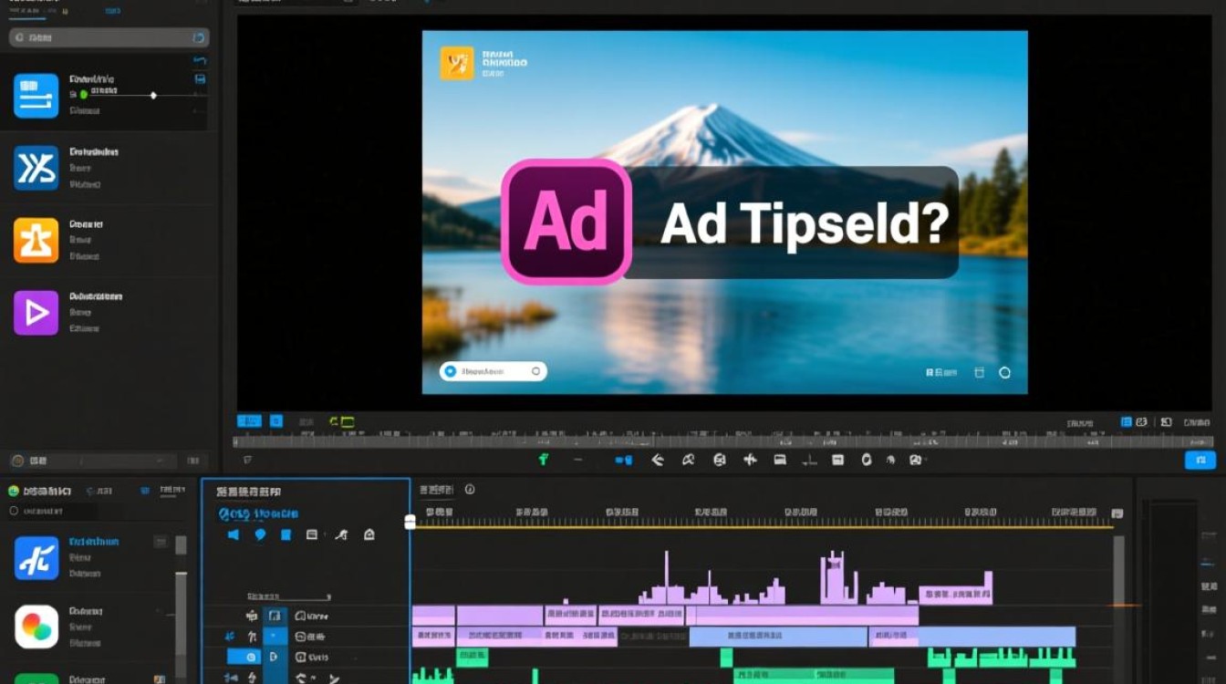Click the blue speaker icon in the track header panel

233,534
